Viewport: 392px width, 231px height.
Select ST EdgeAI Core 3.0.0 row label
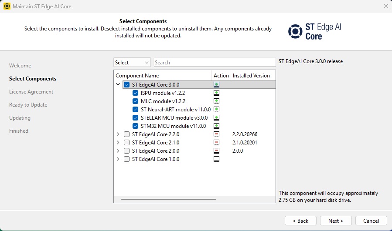(156, 84)
